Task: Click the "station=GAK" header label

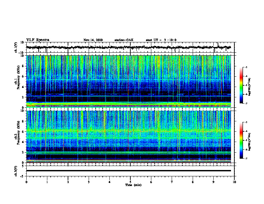Action: [124, 40]
